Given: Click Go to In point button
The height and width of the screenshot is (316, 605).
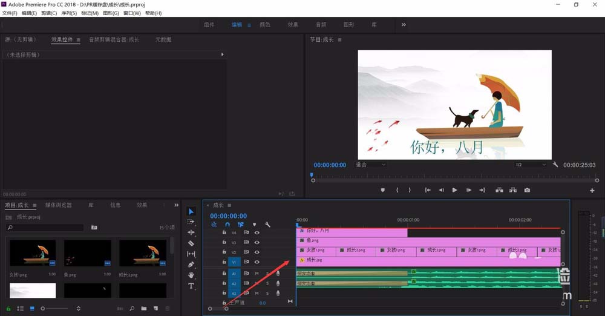Looking at the screenshot, I should 428,190.
